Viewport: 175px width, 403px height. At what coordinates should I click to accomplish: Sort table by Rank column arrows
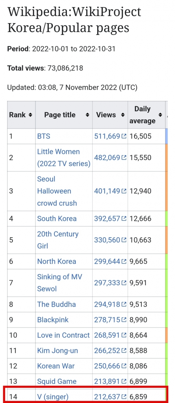pyautogui.click(x=30, y=115)
